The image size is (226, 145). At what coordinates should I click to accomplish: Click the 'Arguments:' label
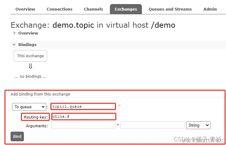click(x=37, y=126)
